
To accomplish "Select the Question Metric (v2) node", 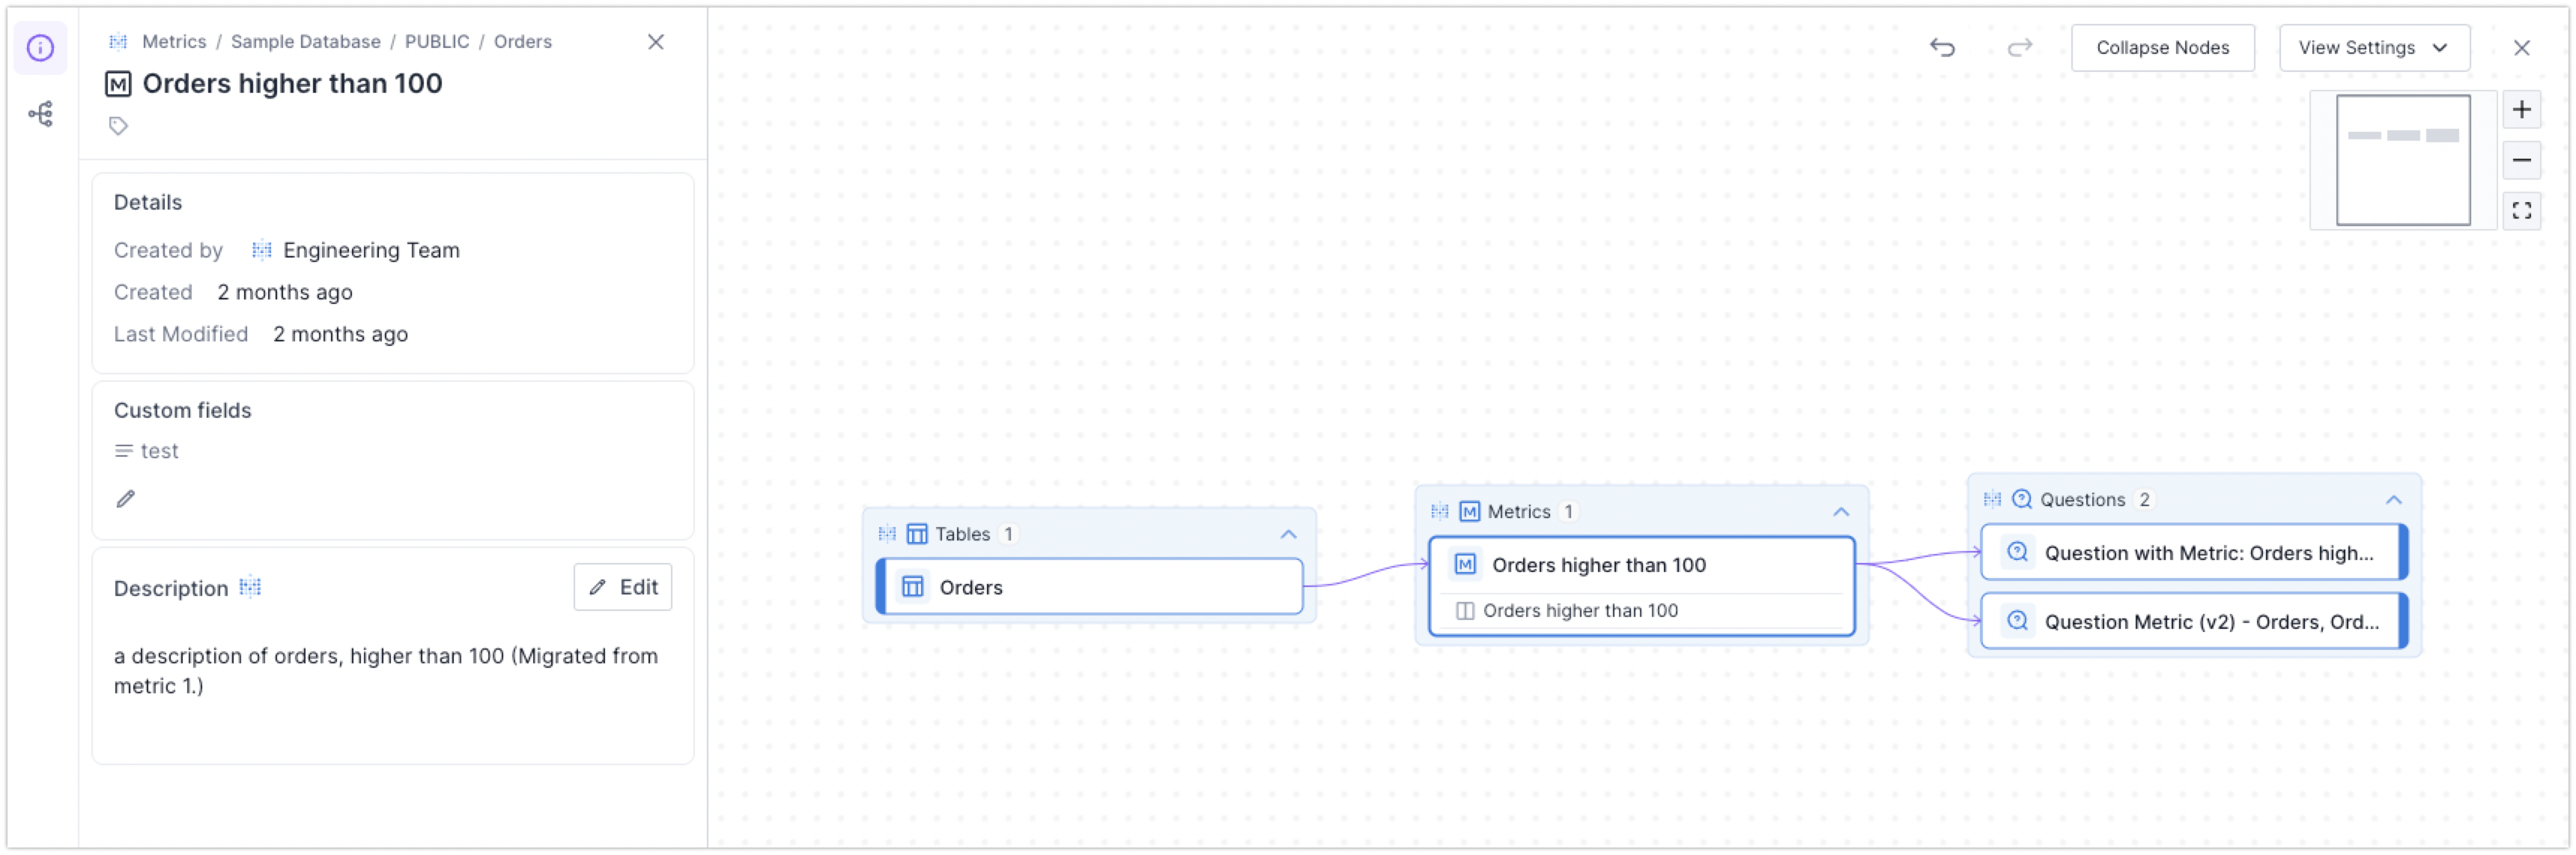I will pos(2193,622).
